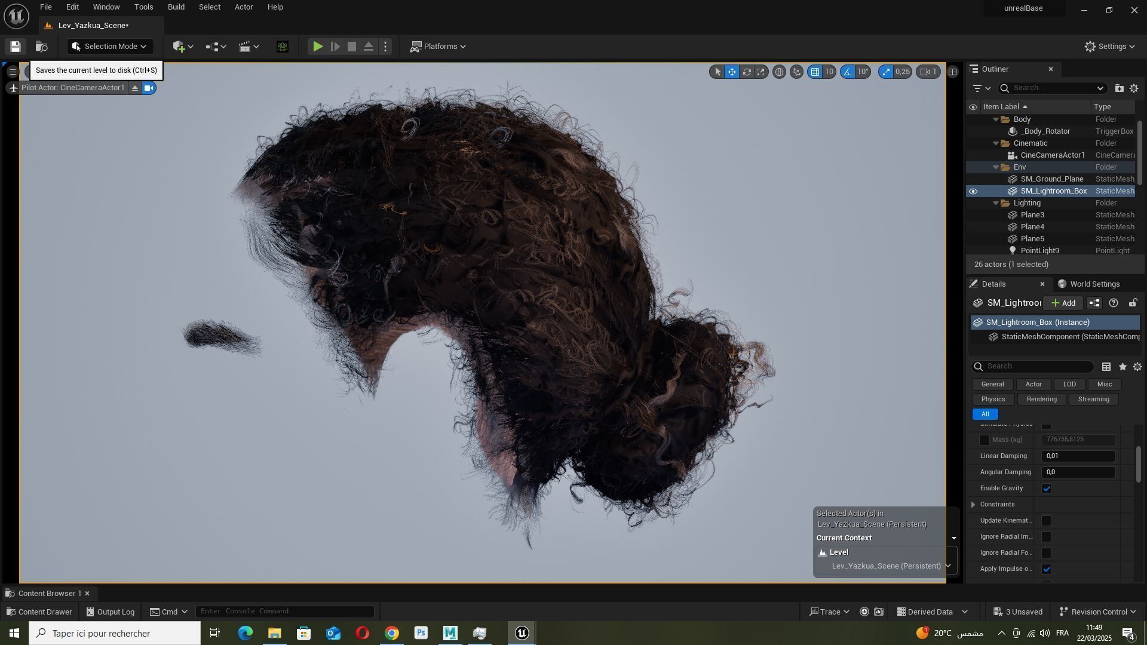Screen dimensions: 1147x645
Task: Select CineCameraActor1 in the Outliner
Action: click(1052, 155)
